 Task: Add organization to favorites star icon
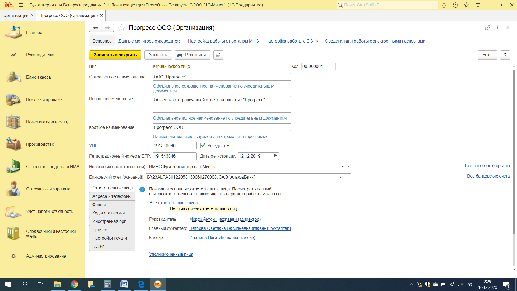pos(121,28)
